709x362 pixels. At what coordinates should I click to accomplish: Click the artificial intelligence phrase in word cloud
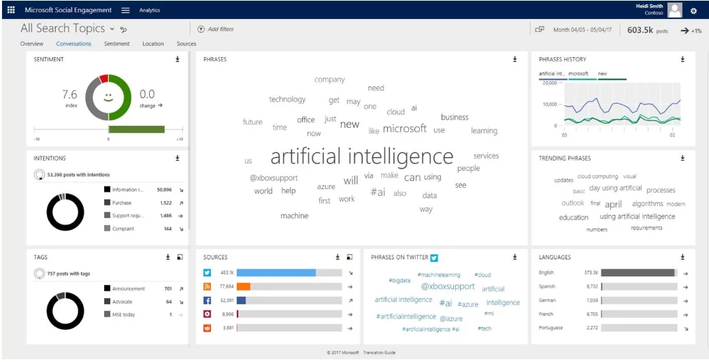point(362,157)
